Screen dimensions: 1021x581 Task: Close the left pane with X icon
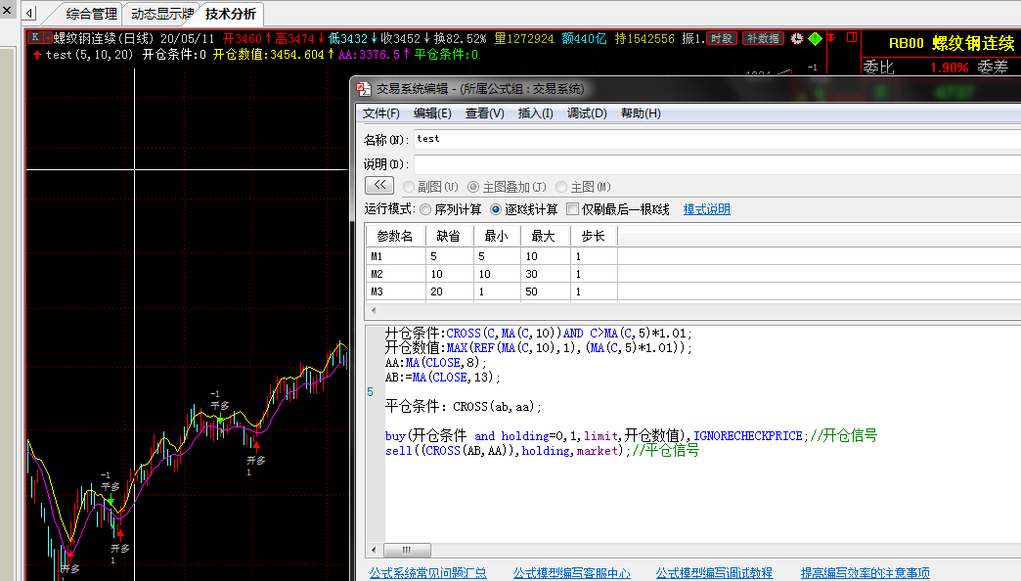click(7, 10)
